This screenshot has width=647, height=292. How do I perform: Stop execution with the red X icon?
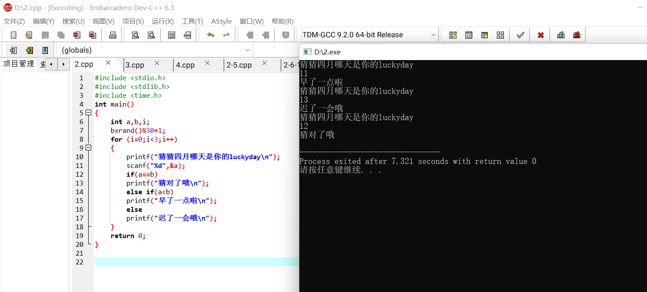pyautogui.click(x=541, y=35)
